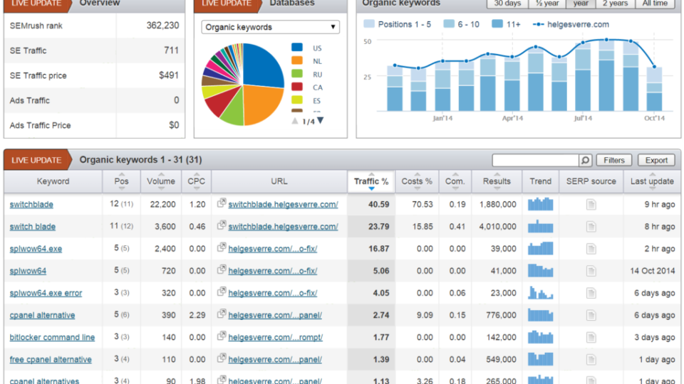Viewport: 684px width, 384px height.
Task: Open the cpanel alternative keyword link
Action: click(42, 315)
